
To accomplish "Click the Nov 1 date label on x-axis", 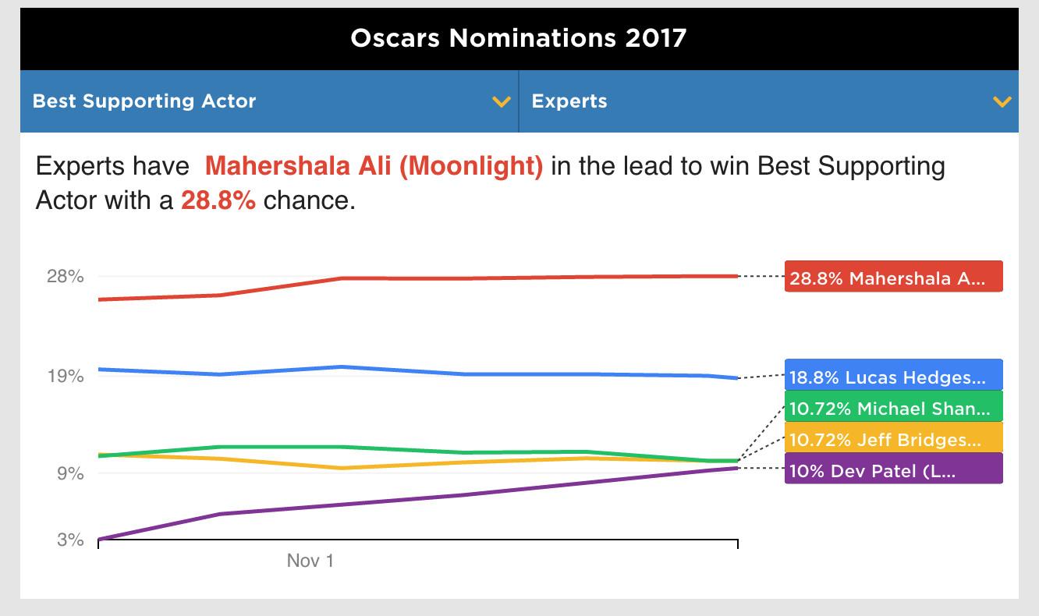I will click(310, 561).
